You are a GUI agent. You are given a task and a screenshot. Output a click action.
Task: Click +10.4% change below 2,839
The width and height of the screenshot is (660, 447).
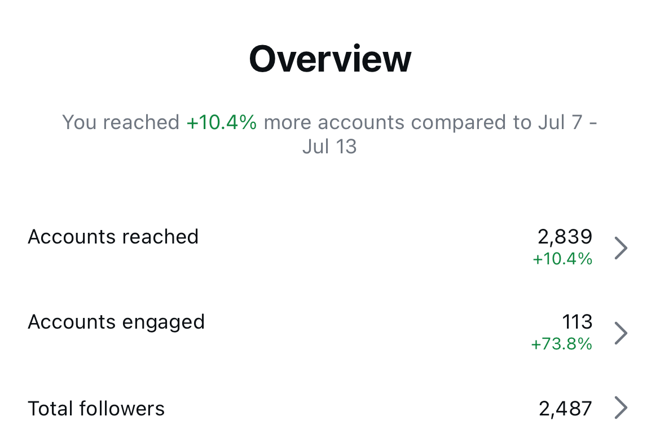[x=562, y=259]
